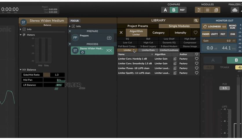Click the Finalizer cloud icon
The width and height of the screenshot is (242, 140).
click(x=234, y=10)
